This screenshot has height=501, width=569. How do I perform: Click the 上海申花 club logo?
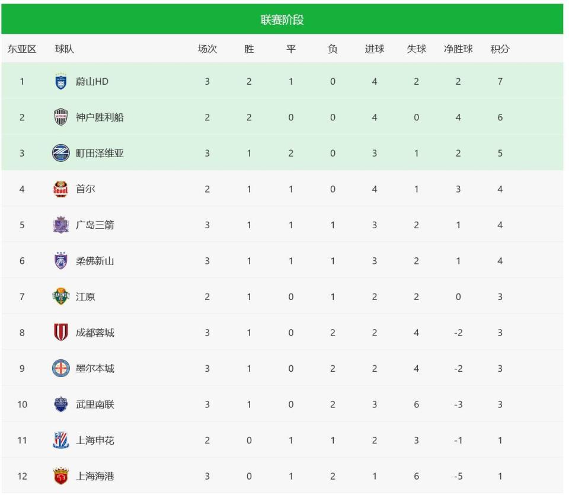point(61,440)
